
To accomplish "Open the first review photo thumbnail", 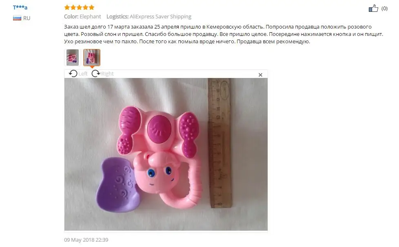I will coord(73,58).
